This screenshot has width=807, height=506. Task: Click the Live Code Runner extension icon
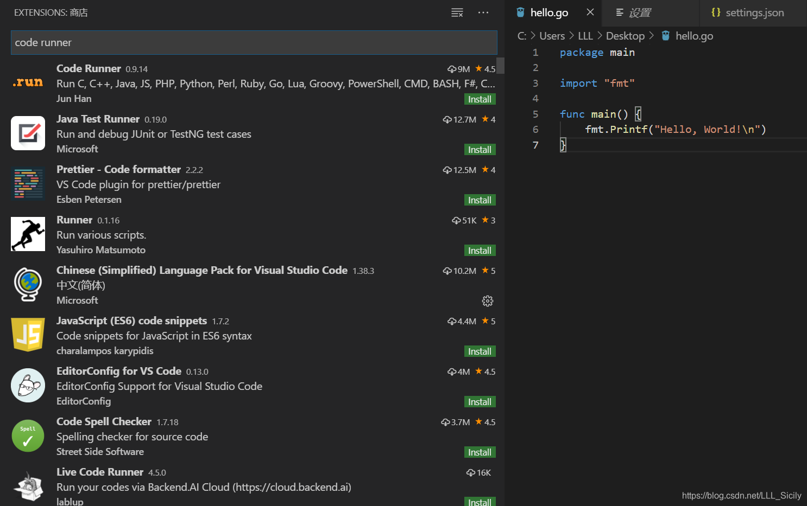(28, 486)
